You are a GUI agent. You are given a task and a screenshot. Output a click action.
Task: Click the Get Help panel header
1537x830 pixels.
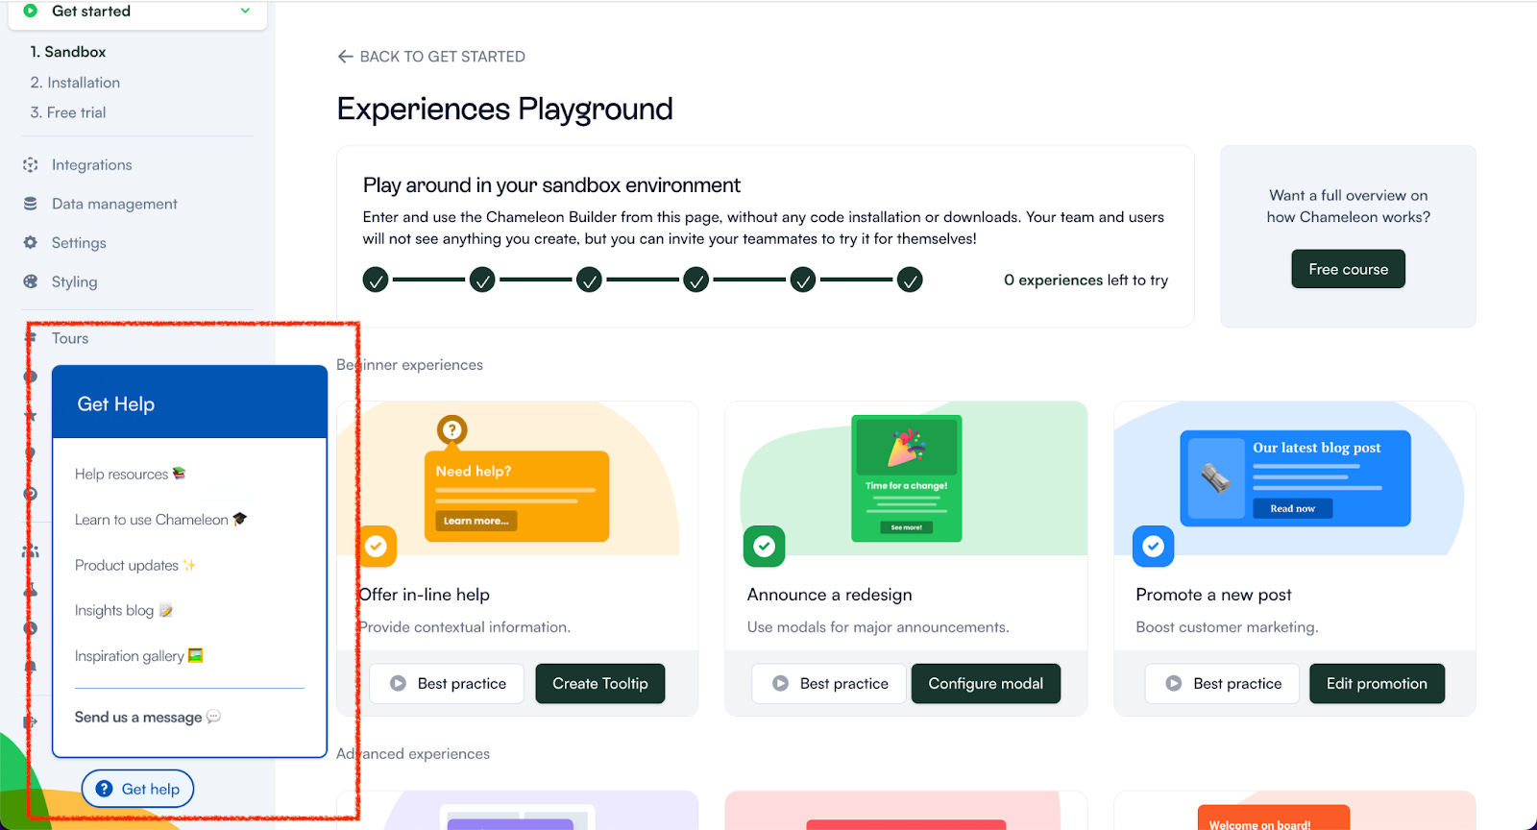(x=189, y=403)
